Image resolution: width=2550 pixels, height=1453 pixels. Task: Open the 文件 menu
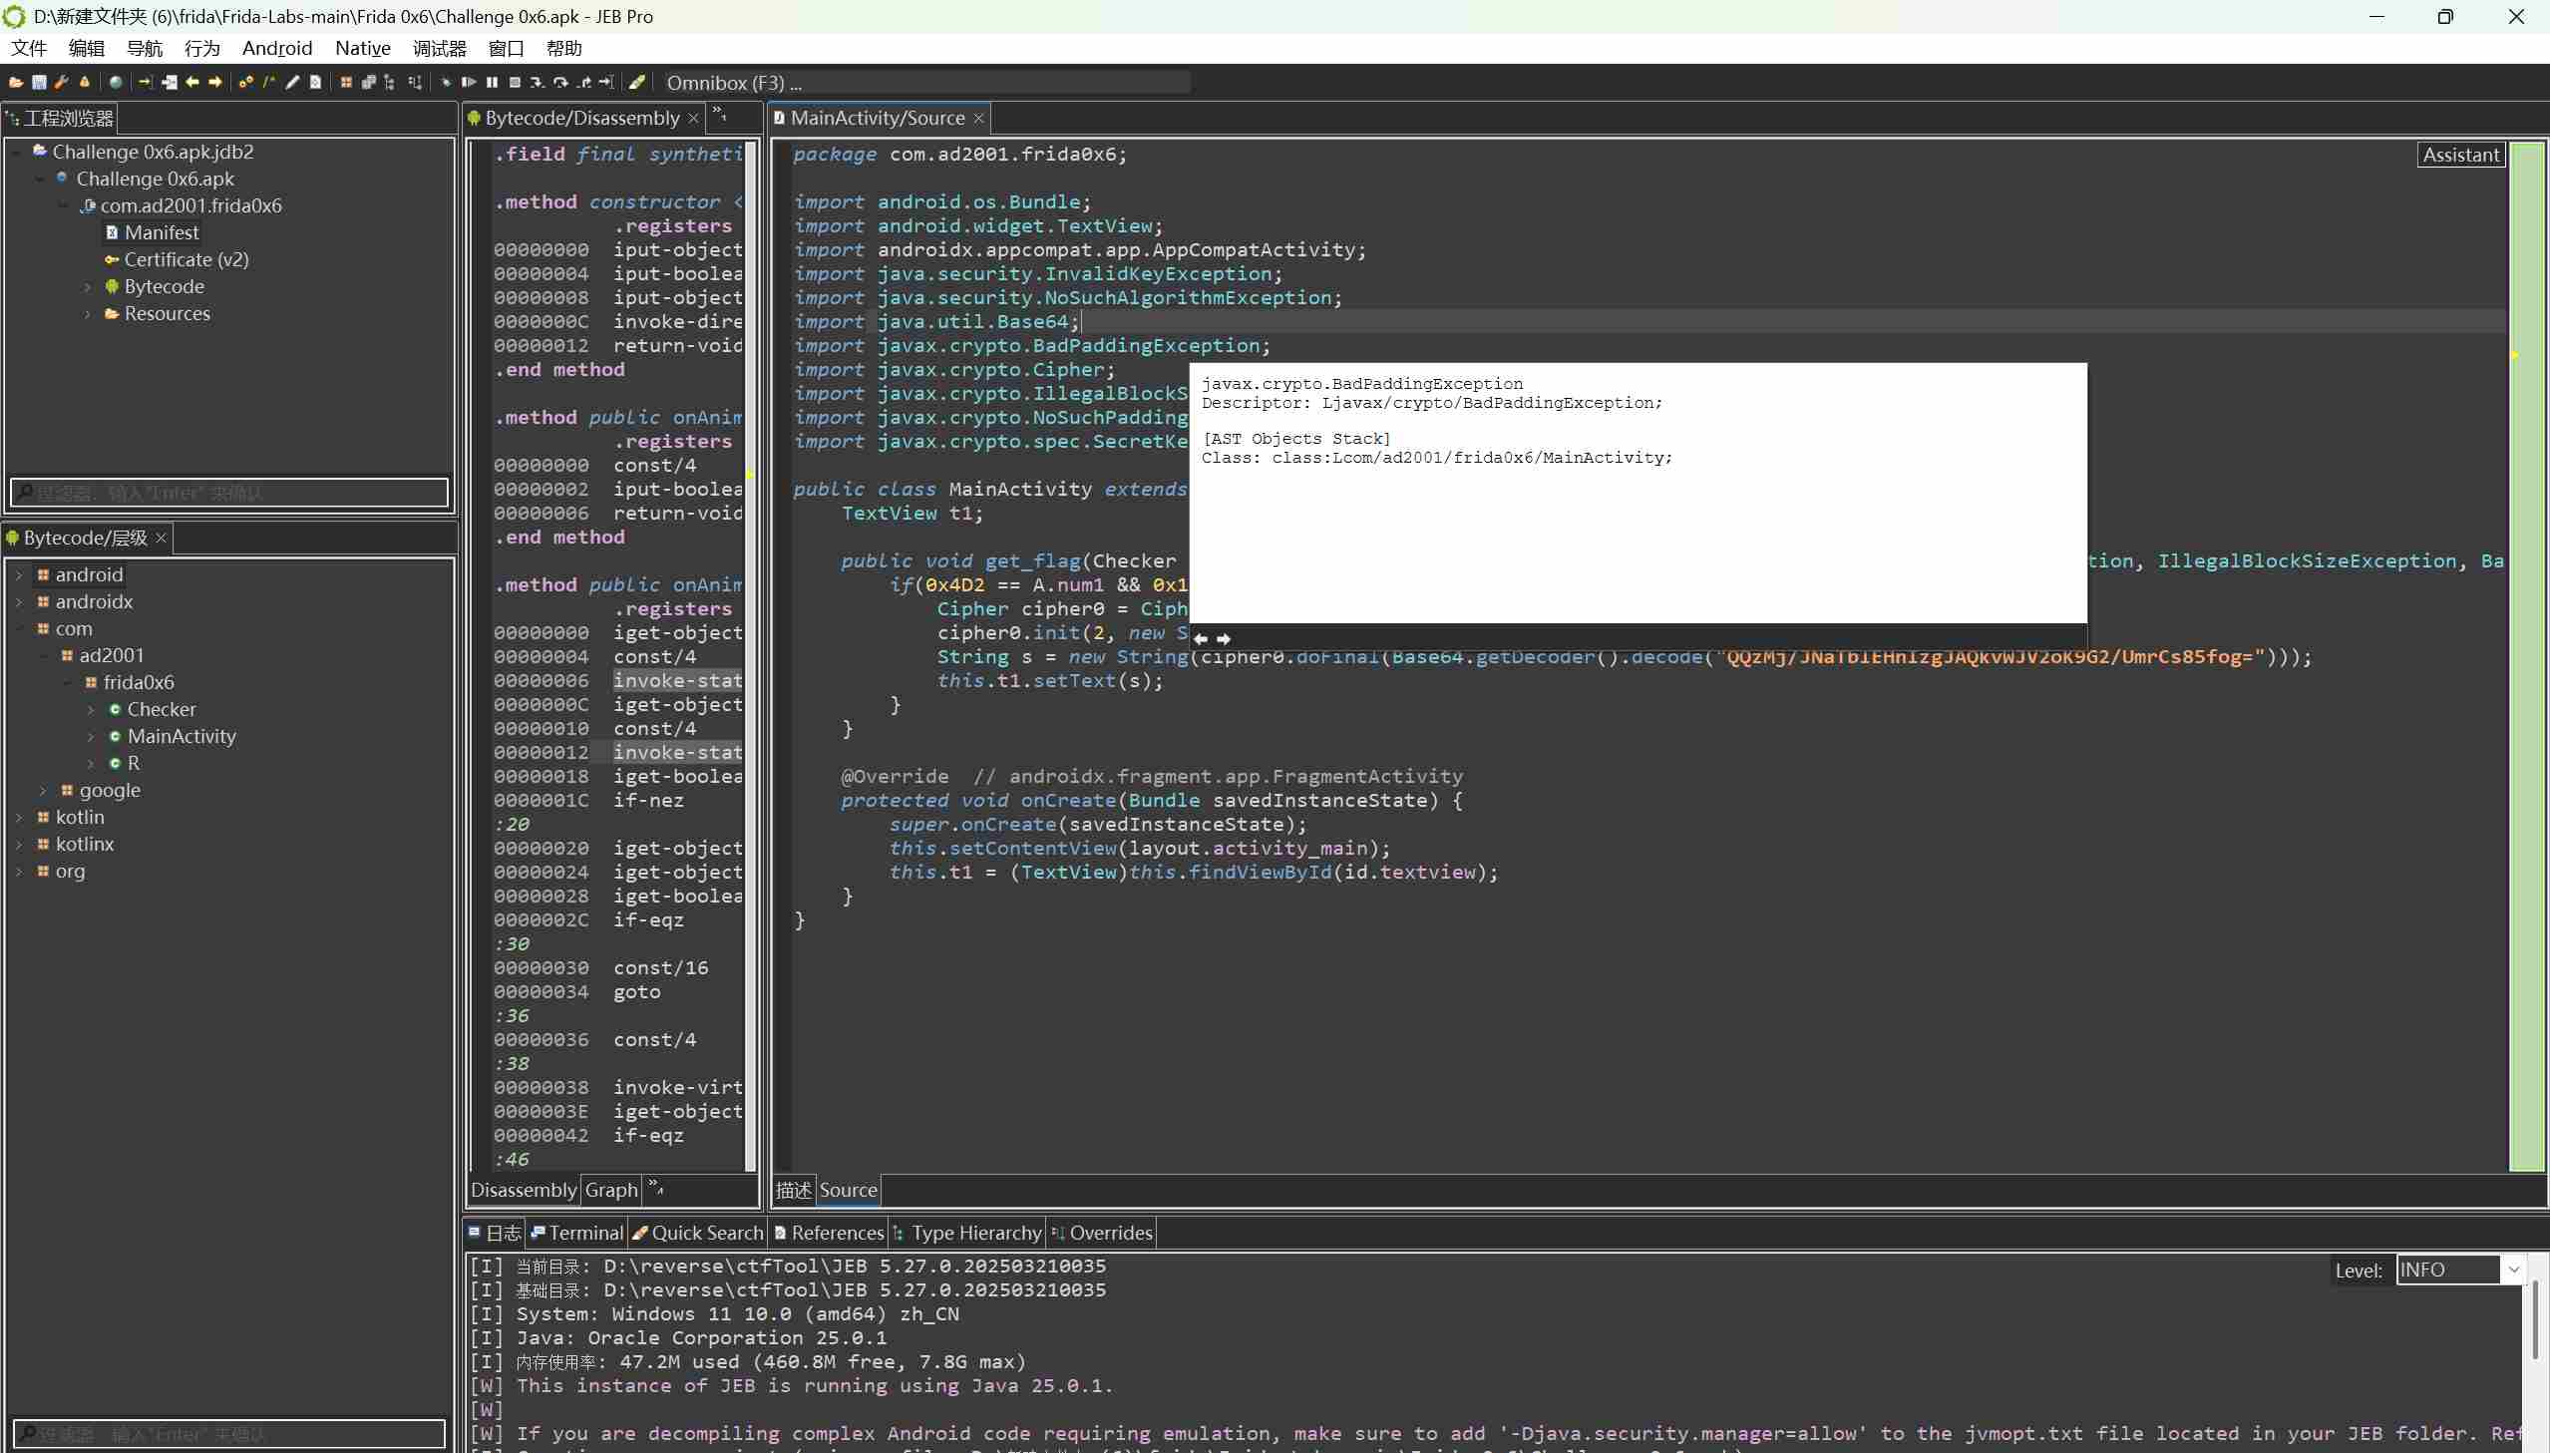click(x=29, y=48)
